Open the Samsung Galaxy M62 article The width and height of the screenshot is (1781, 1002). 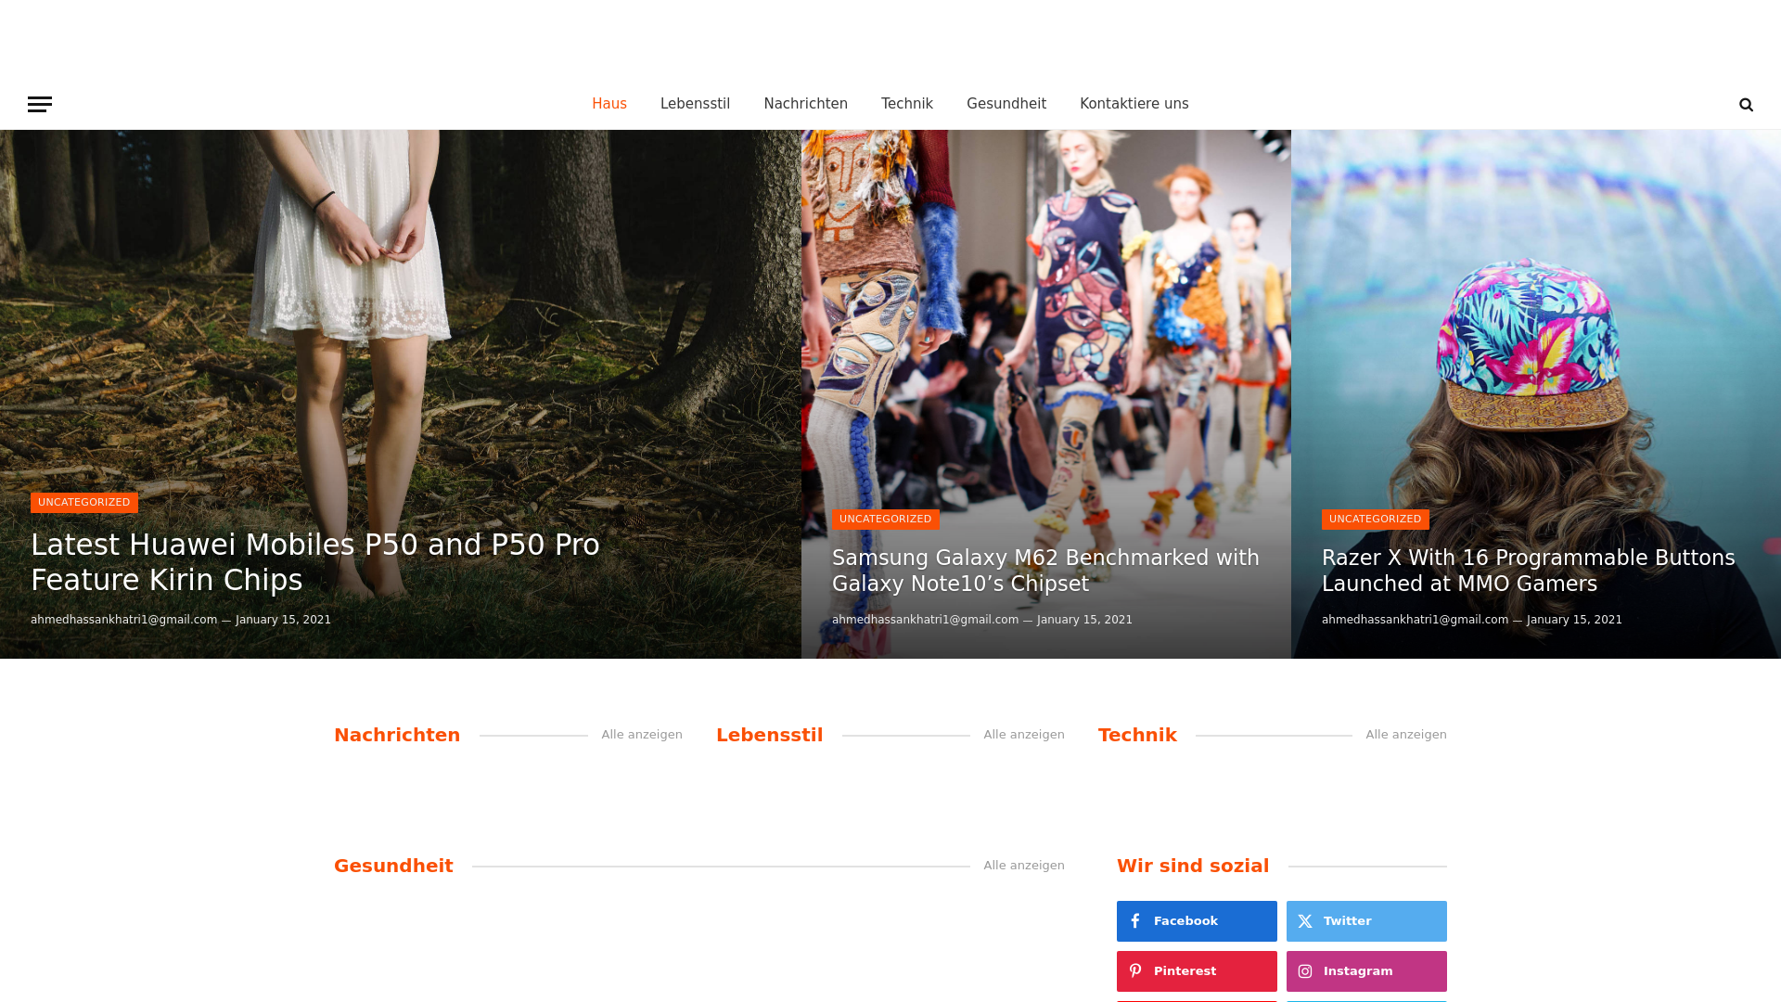[x=1045, y=571]
